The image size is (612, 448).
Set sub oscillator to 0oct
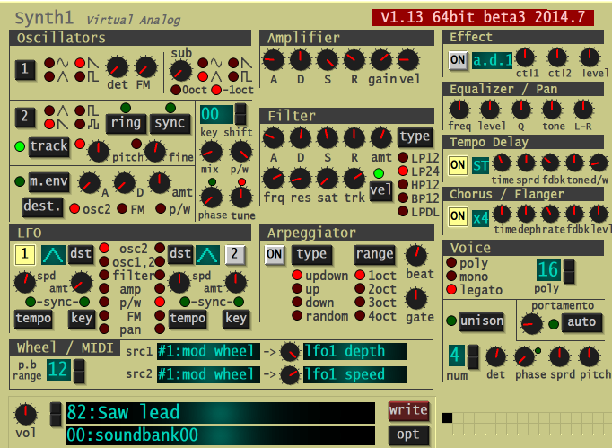pos(176,90)
